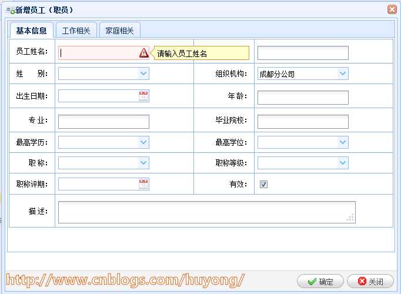Click the 请输入员工姓名 tooltip text
The width and height of the screenshot is (401, 294).
pos(182,54)
